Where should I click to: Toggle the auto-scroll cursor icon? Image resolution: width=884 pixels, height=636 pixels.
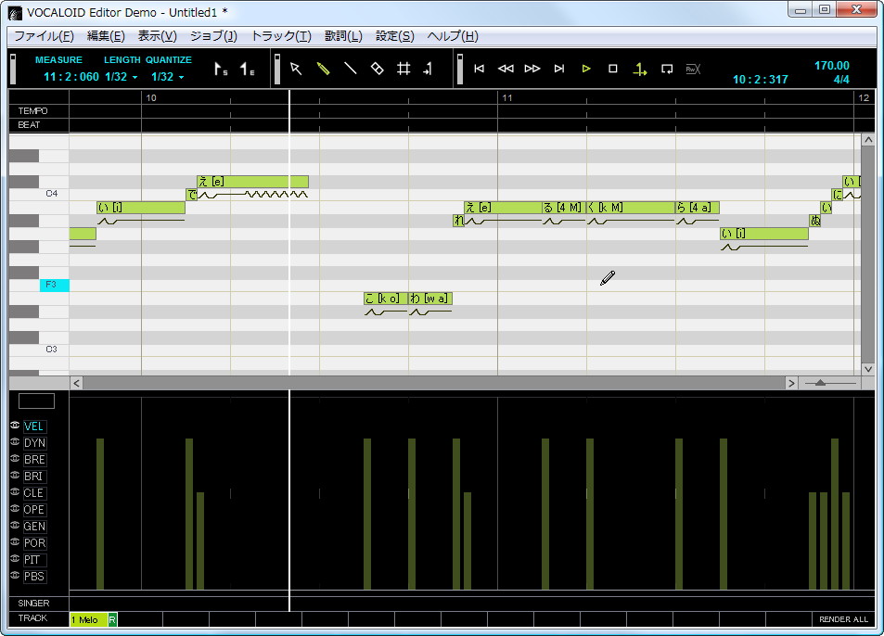(640, 70)
